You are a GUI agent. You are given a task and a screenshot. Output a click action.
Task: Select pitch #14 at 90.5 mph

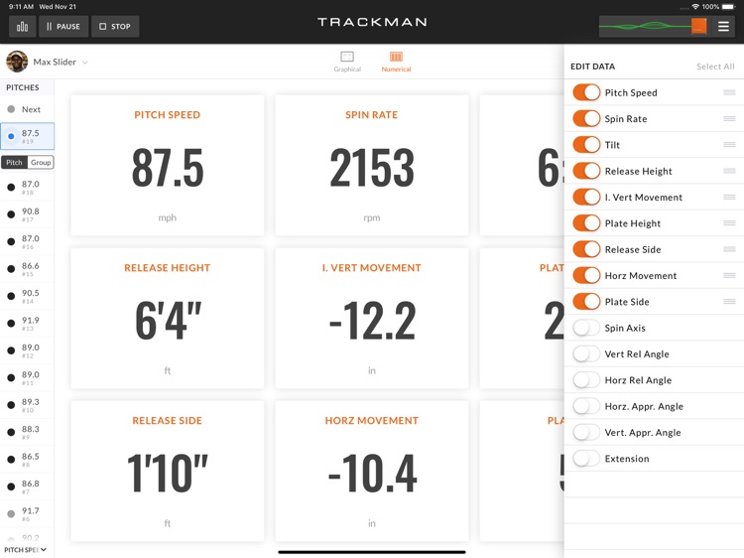(x=27, y=296)
